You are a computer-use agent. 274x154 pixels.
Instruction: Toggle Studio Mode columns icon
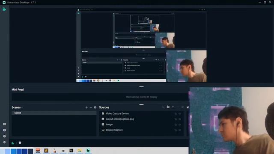5,130
